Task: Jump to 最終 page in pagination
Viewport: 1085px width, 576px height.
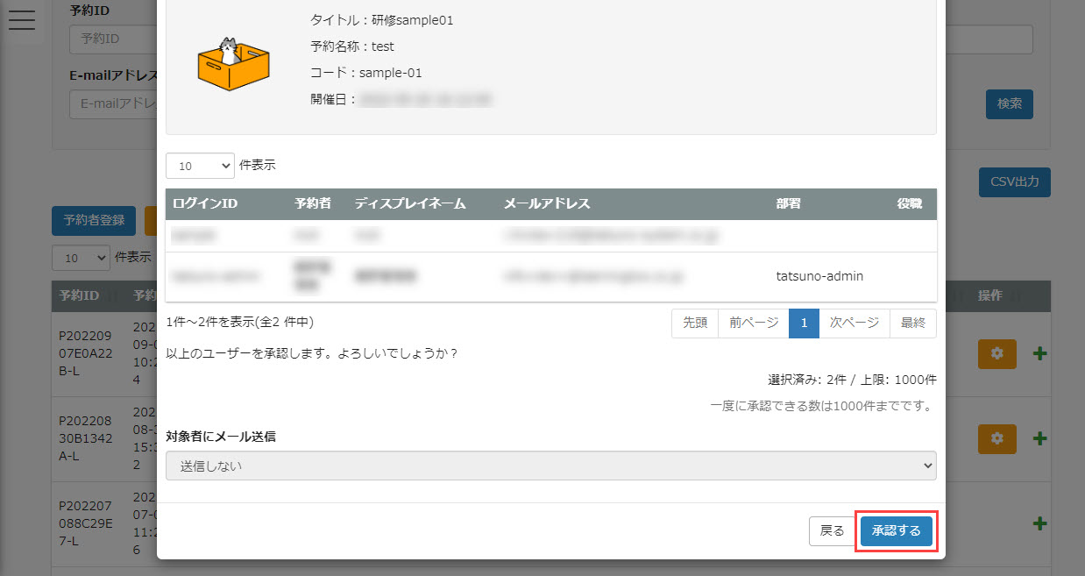Action: tap(912, 323)
